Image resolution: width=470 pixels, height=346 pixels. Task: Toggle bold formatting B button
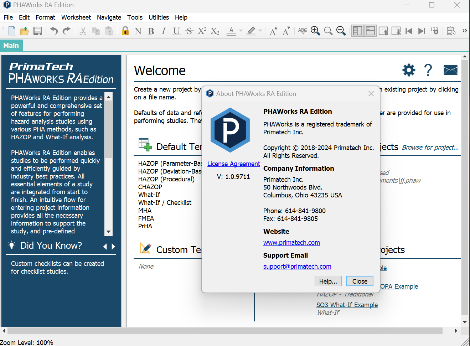click(151, 31)
